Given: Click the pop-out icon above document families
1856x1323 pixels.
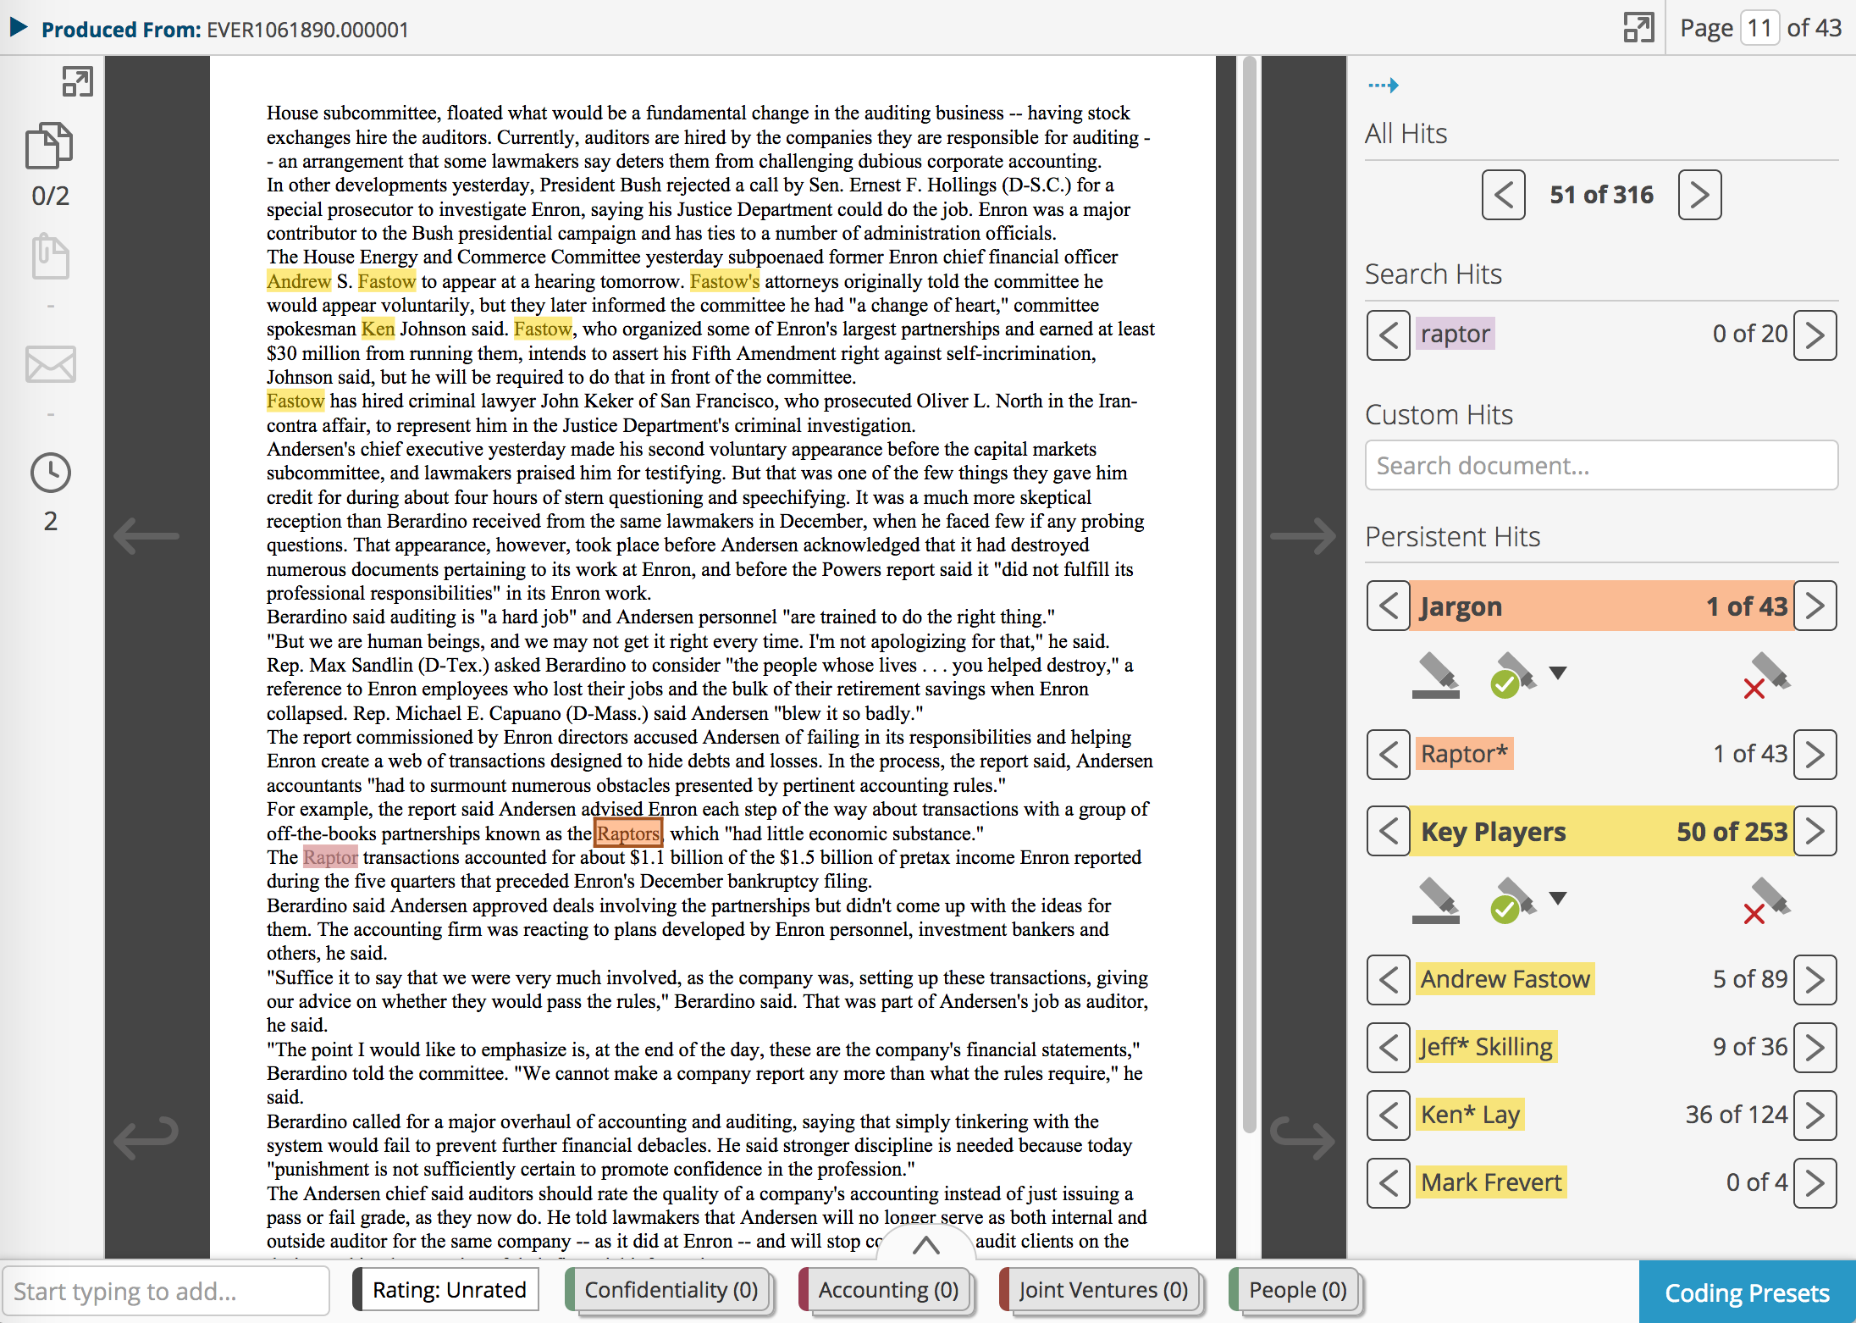Looking at the screenshot, I should (x=77, y=81).
